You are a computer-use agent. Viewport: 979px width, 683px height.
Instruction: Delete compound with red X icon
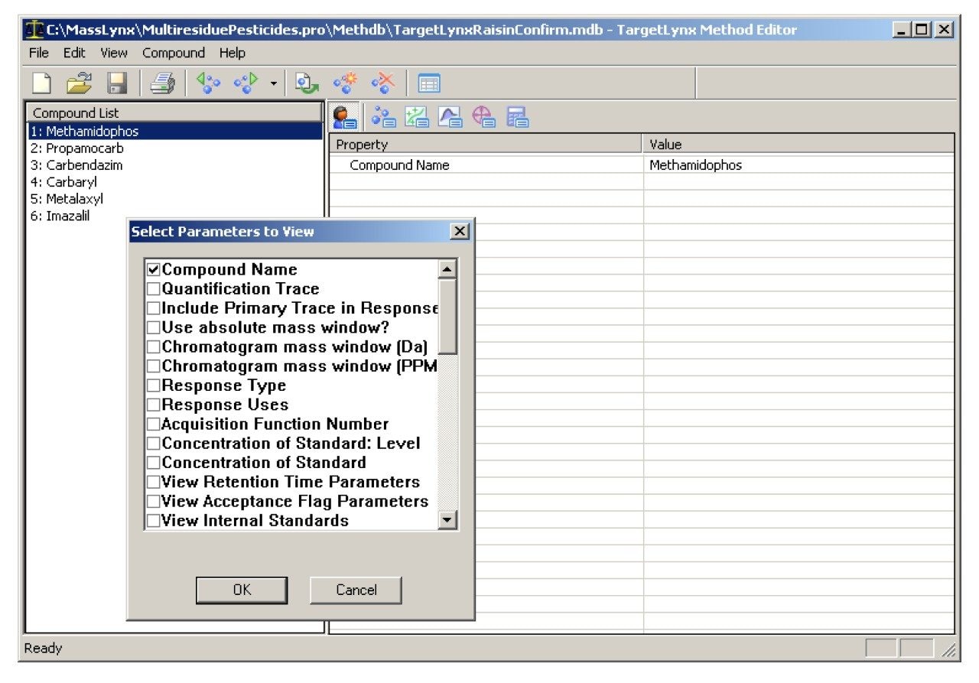(382, 83)
